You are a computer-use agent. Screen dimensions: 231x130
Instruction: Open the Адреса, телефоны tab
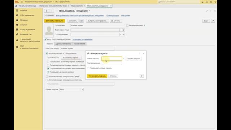pyautogui.click(x=63, y=44)
